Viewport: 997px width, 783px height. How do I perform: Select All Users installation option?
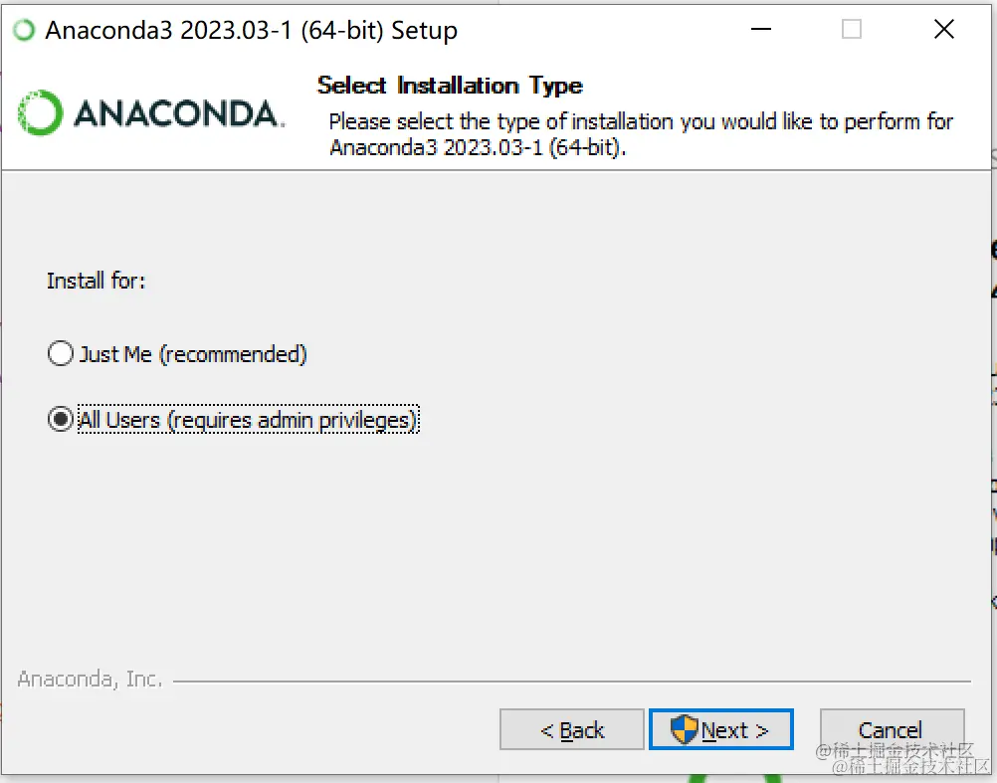pos(60,419)
